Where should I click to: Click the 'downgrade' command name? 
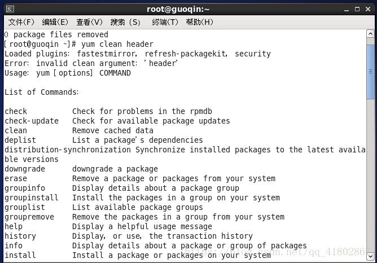(x=25, y=169)
